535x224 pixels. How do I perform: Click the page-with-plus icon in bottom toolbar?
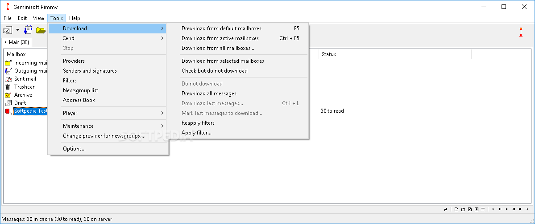pyautogui.click(x=470, y=209)
